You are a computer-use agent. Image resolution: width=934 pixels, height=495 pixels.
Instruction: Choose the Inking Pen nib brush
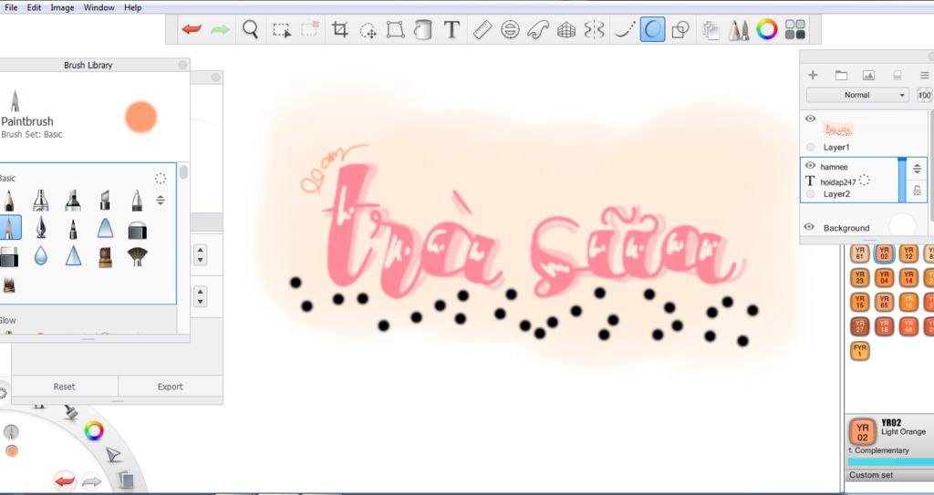point(40,228)
